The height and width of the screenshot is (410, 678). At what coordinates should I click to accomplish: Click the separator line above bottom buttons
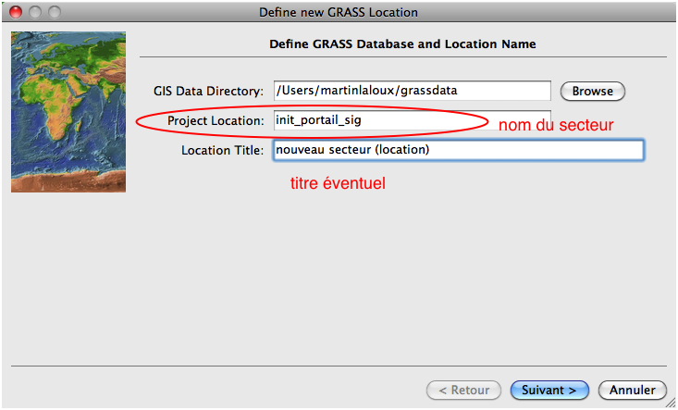pyautogui.click(x=339, y=367)
